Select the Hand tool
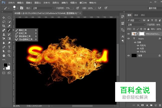This screenshot has width=162, height=108. point(4,56)
